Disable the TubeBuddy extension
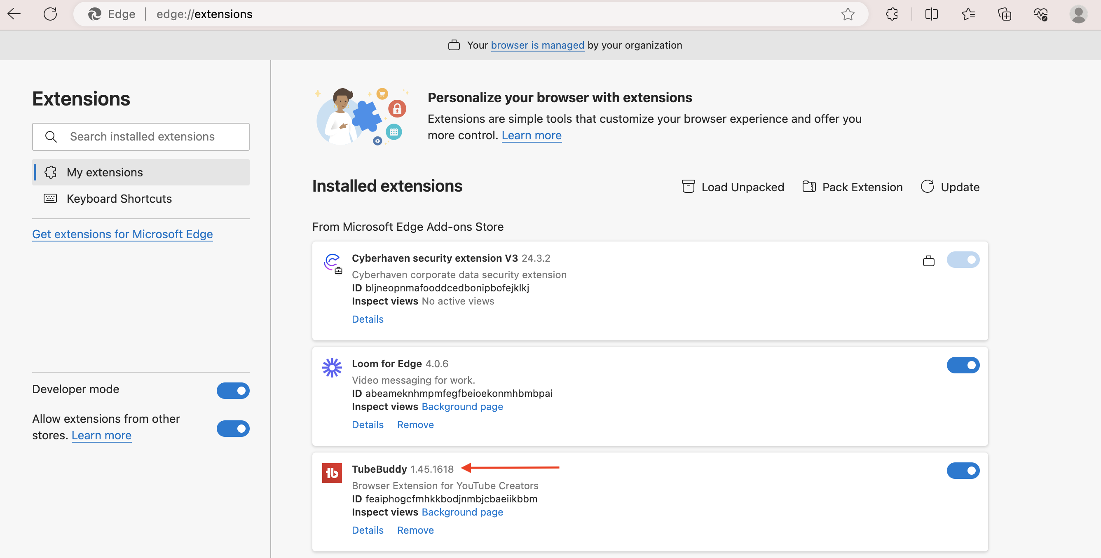This screenshot has width=1101, height=558. tap(963, 471)
